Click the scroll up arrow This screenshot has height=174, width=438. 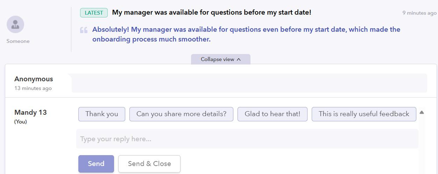coord(422,113)
